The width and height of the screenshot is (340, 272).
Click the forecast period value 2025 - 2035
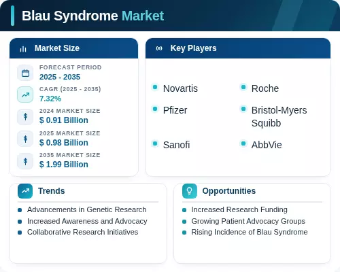[x=60, y=77]
